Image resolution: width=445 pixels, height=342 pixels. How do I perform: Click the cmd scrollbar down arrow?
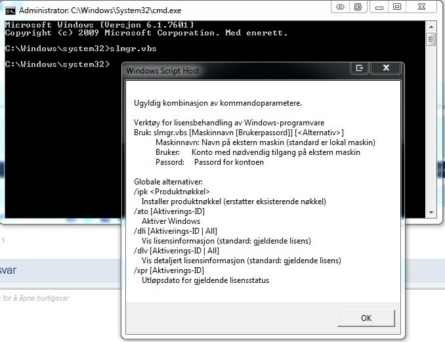[431, 212]
